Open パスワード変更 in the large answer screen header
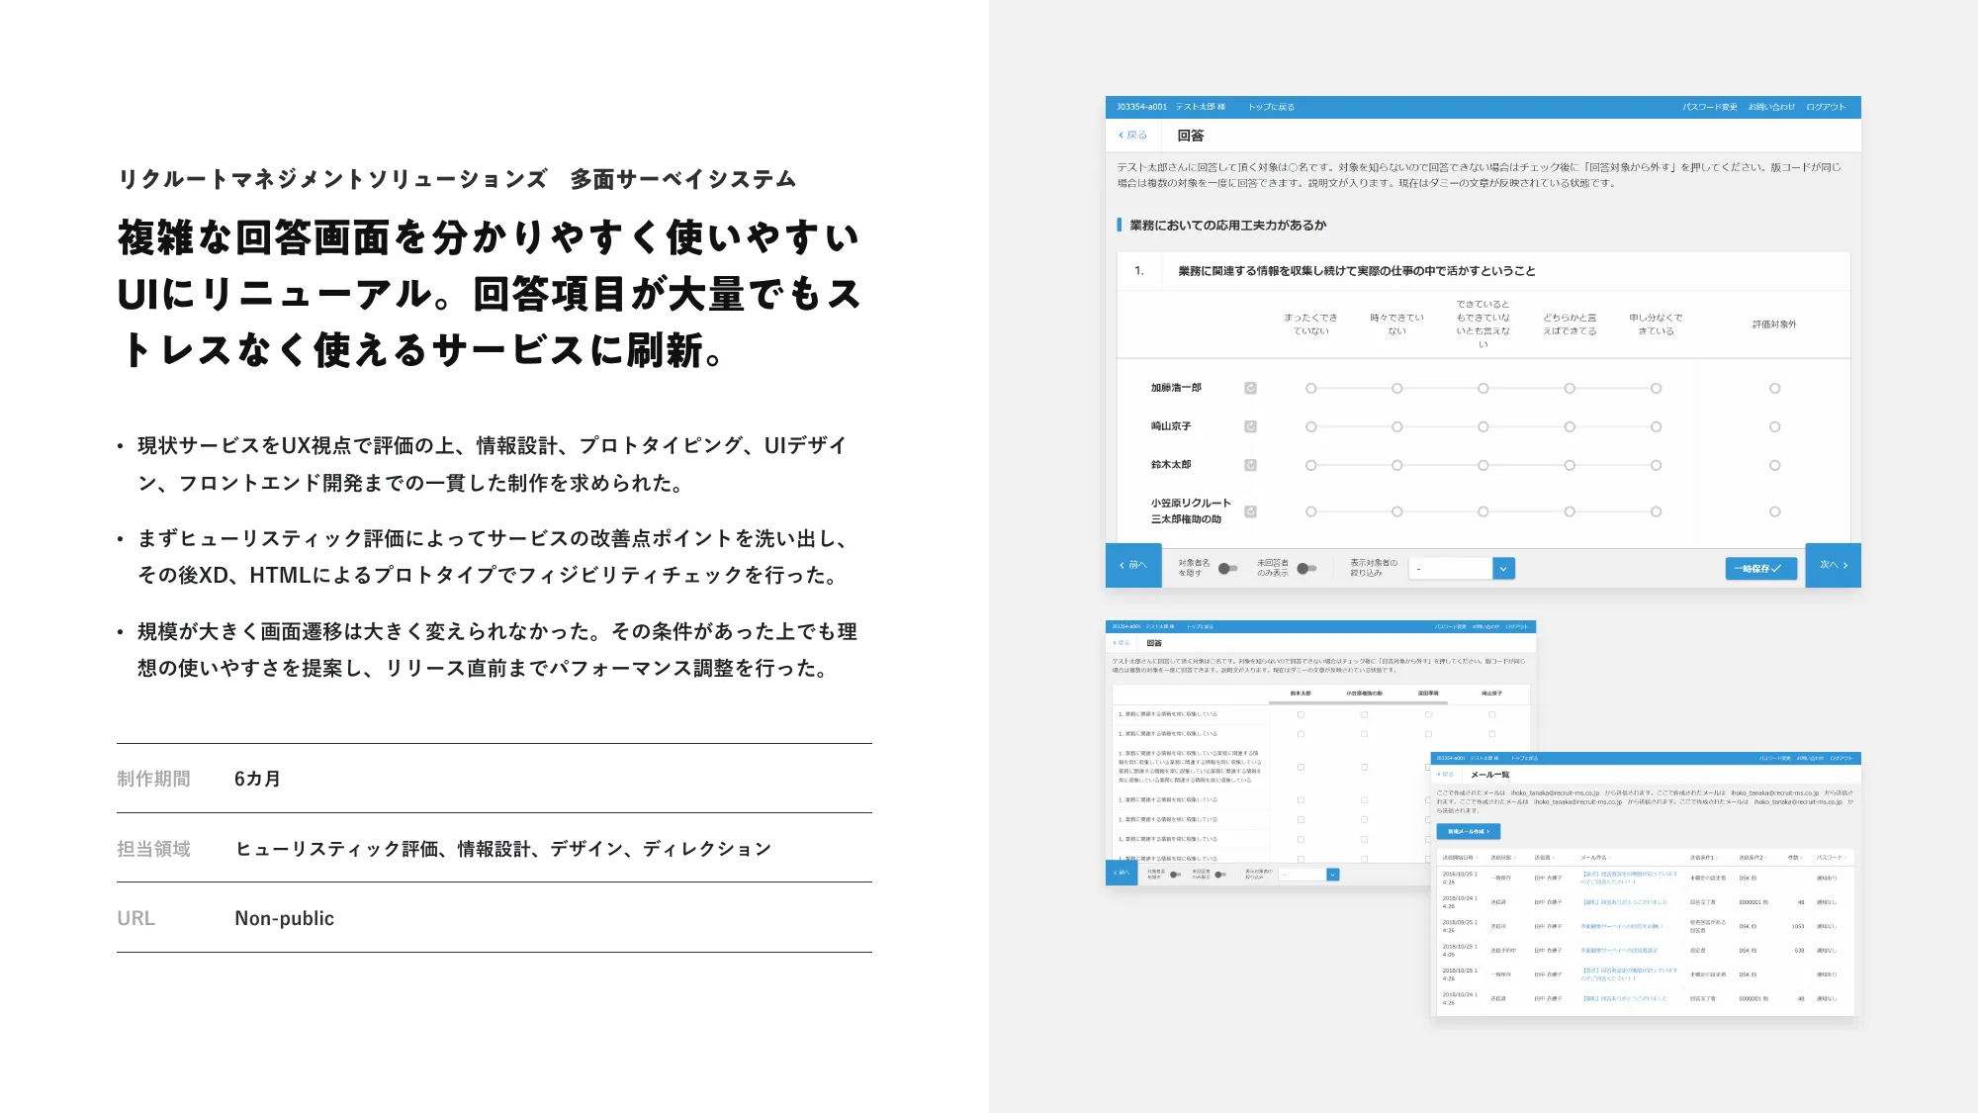 1709,107
